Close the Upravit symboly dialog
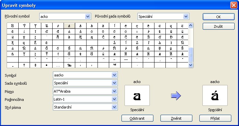 [x=234, y=5]
